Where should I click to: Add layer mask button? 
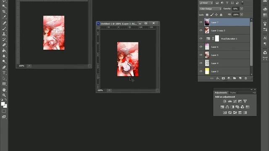[223, 78]
